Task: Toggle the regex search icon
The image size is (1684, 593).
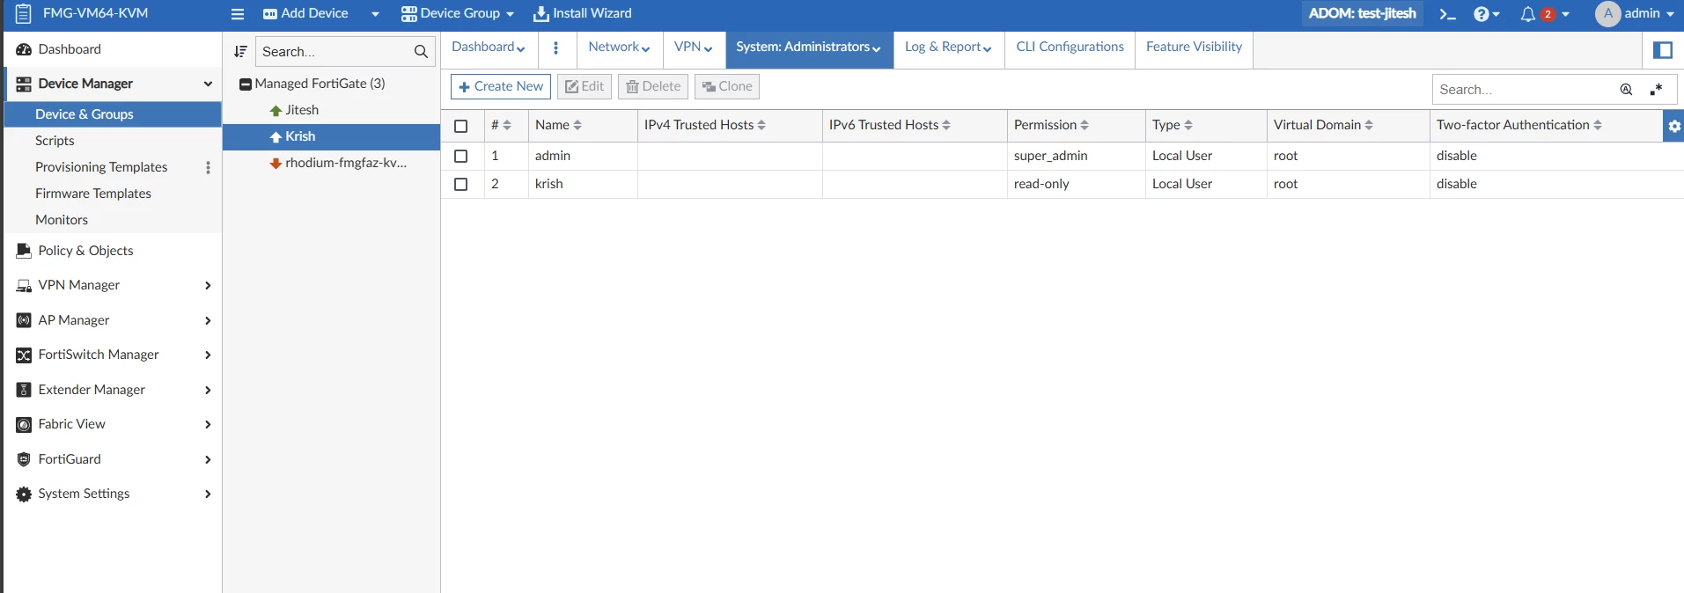Action: pos(1656,90)
